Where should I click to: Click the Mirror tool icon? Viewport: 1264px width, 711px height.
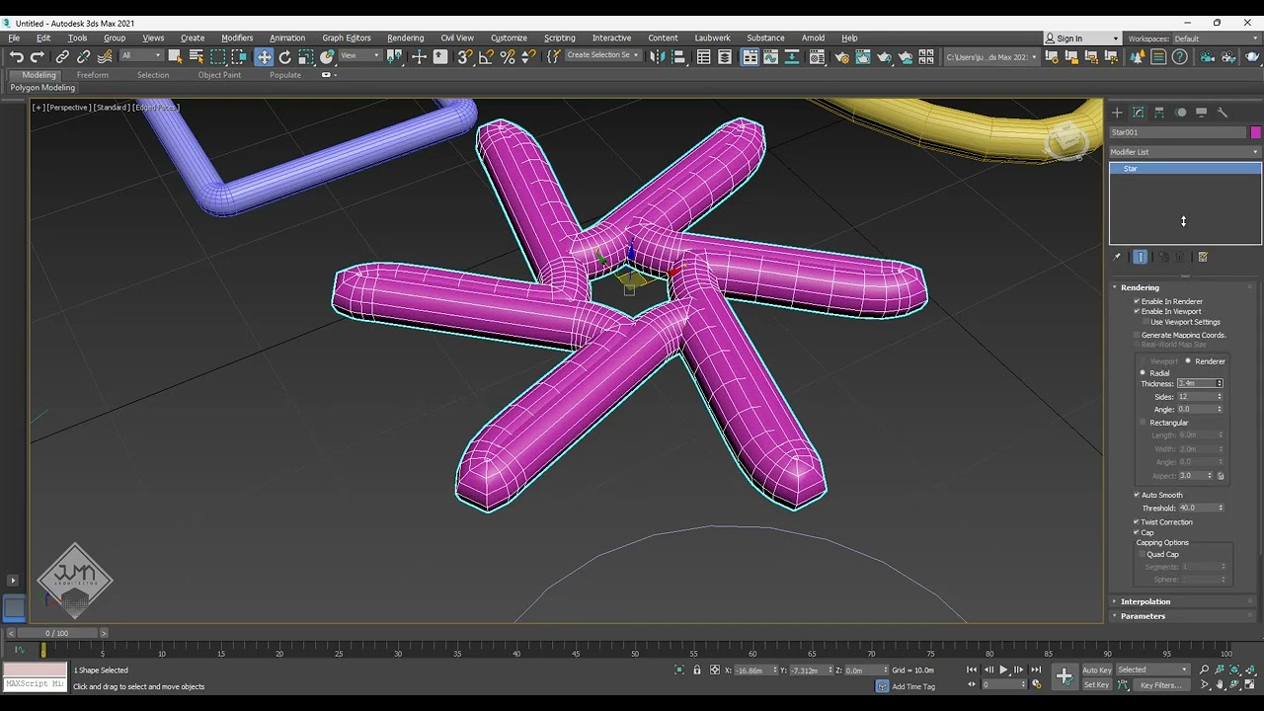(x=658, y=57)
